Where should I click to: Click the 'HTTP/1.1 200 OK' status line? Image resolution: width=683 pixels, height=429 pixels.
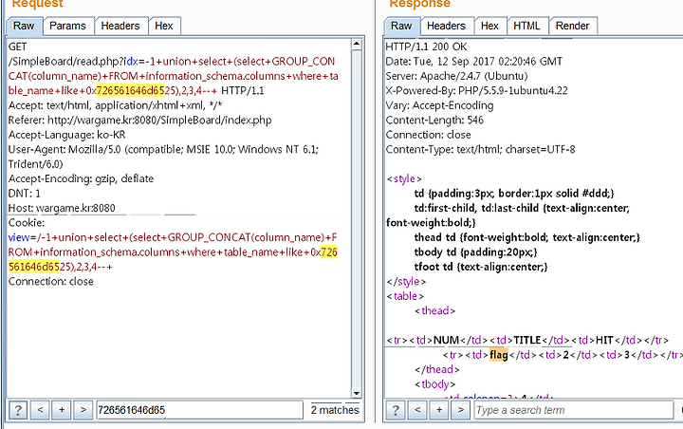point(427,47)
